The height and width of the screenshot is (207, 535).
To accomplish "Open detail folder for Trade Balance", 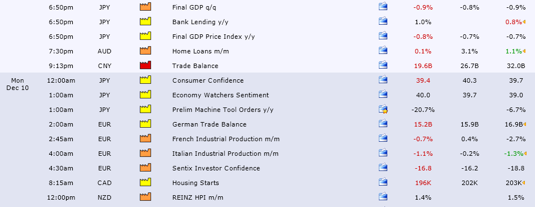I will (x=383, y=65).
